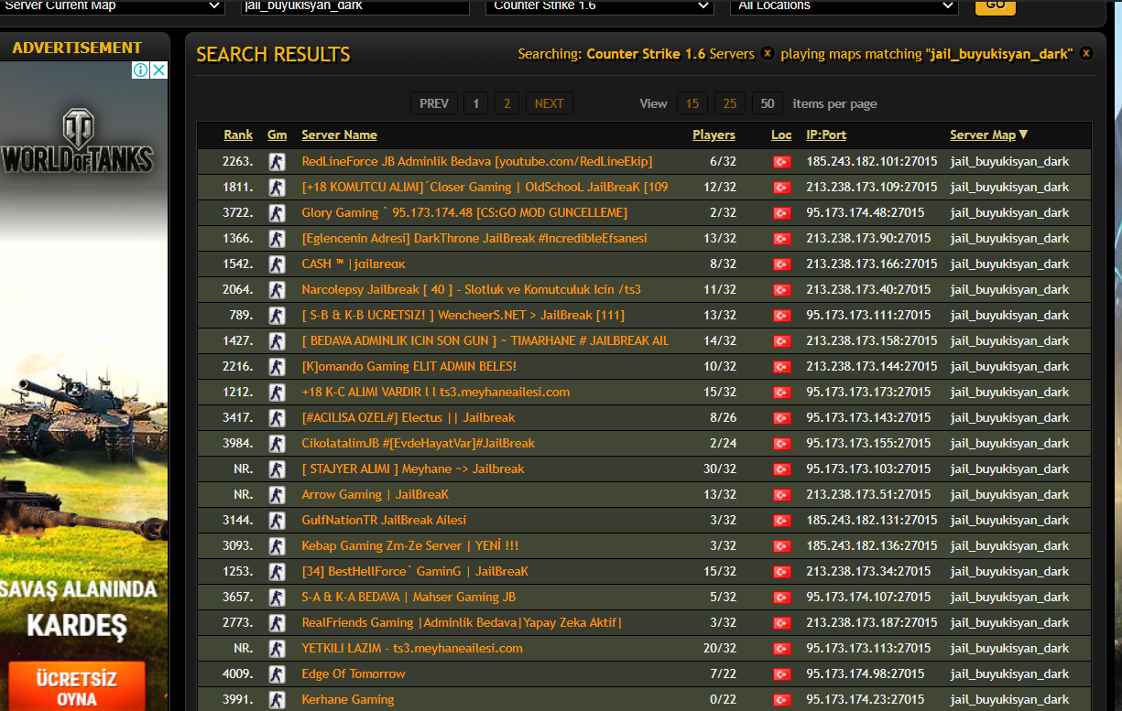This screenshot has height=711, width=1122.
Task: Click the game icon in the CASH jailbreak row
Action: (x=277, y=264)
